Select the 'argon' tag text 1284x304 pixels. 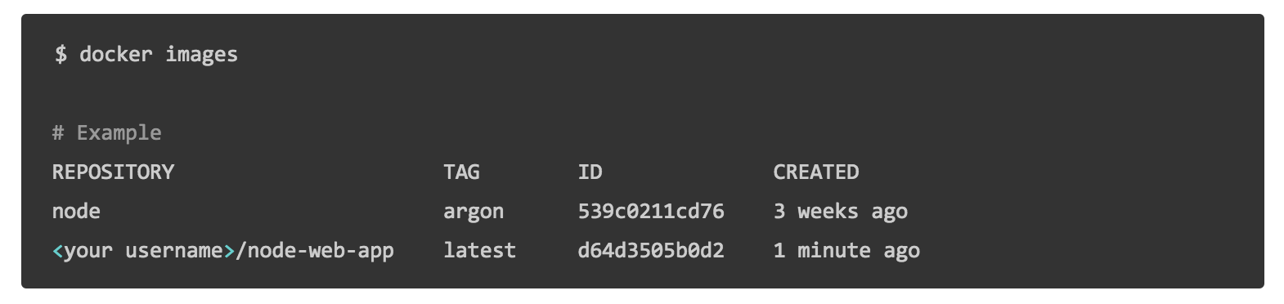coord(474,212)
